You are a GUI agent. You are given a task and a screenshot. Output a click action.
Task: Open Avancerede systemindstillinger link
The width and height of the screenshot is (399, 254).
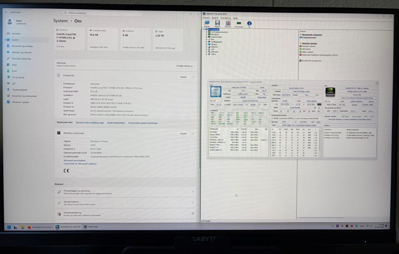click(143, 123)
